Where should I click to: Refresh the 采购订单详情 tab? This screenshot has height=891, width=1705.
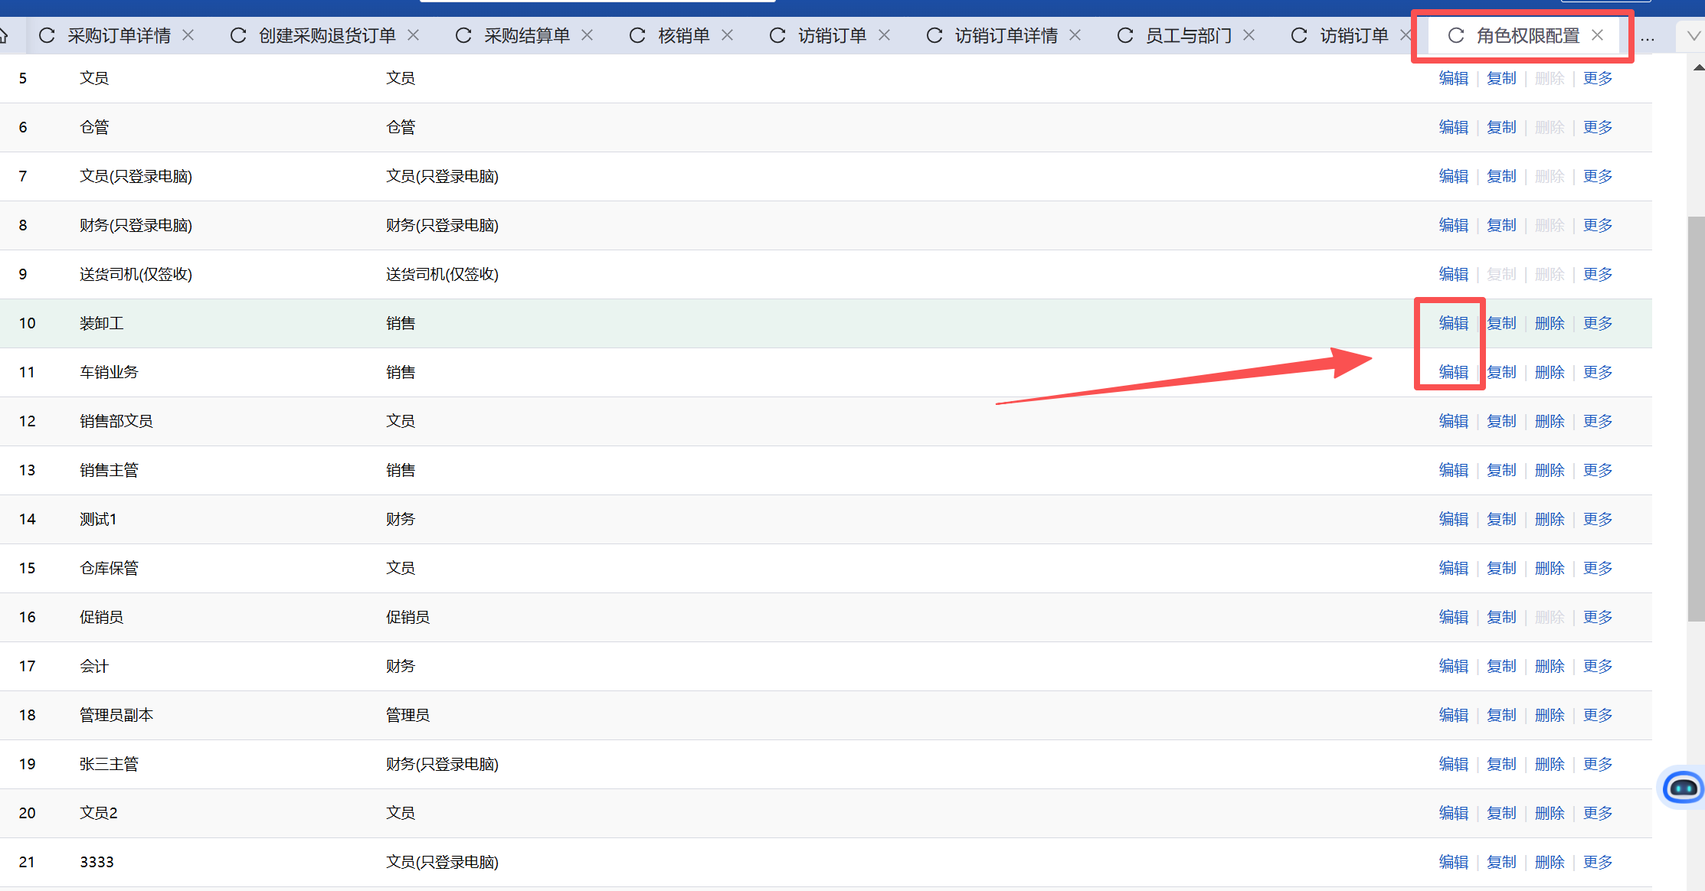[x=47, y=35]
